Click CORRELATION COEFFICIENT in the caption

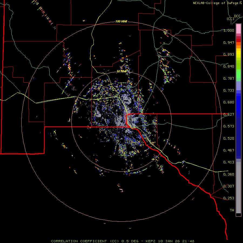pos(79,241)
